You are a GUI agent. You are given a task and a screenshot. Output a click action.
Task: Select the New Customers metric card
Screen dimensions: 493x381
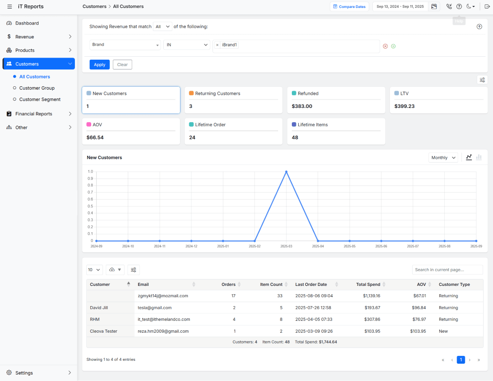pyautogui.click(x=131, y=100)
